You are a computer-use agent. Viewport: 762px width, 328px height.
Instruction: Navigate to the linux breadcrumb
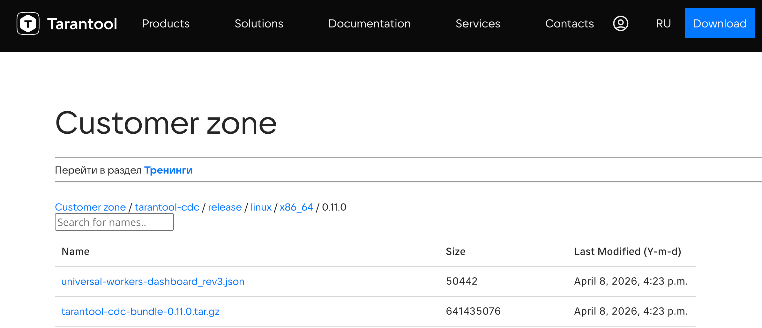pos(261,207)
